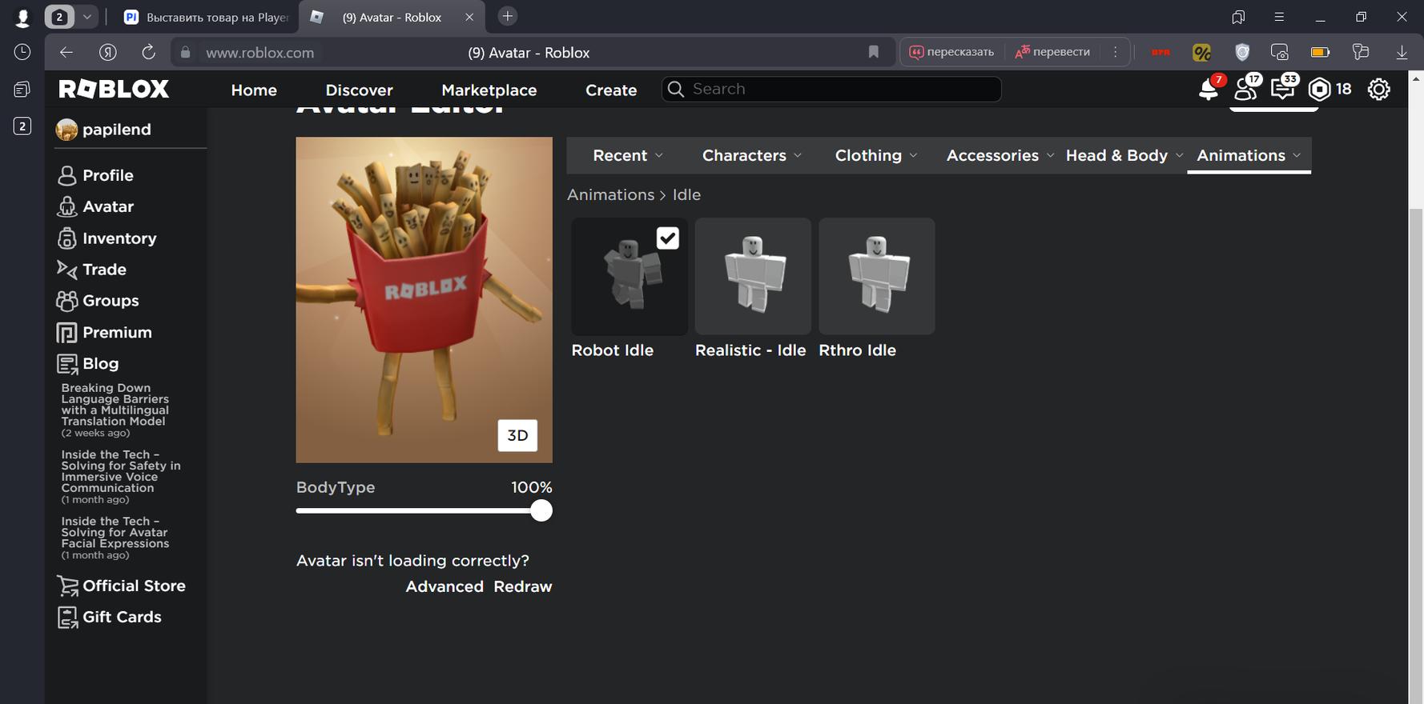The height and width of the screenshot is (704, 1424).
Task: Open the Discover menu item
Action: click(x=359, y=90)
